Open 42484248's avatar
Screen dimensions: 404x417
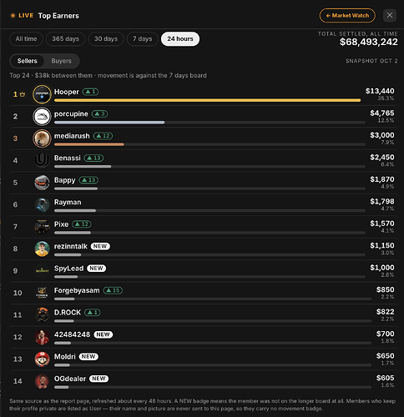[x=42, y=337]
